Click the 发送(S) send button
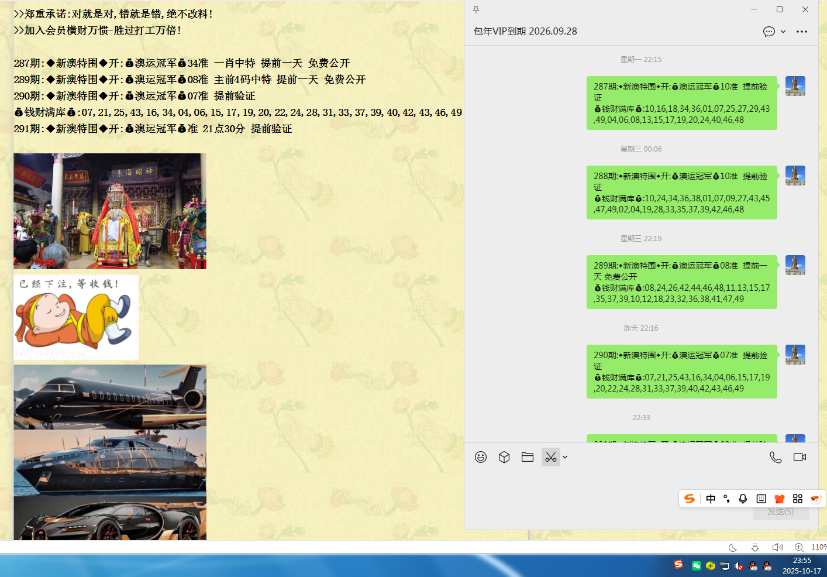 click(780, 511)
